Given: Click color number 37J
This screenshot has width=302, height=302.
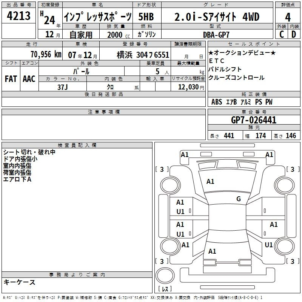Looking at the screenshot, I should [x=62, y=87].
